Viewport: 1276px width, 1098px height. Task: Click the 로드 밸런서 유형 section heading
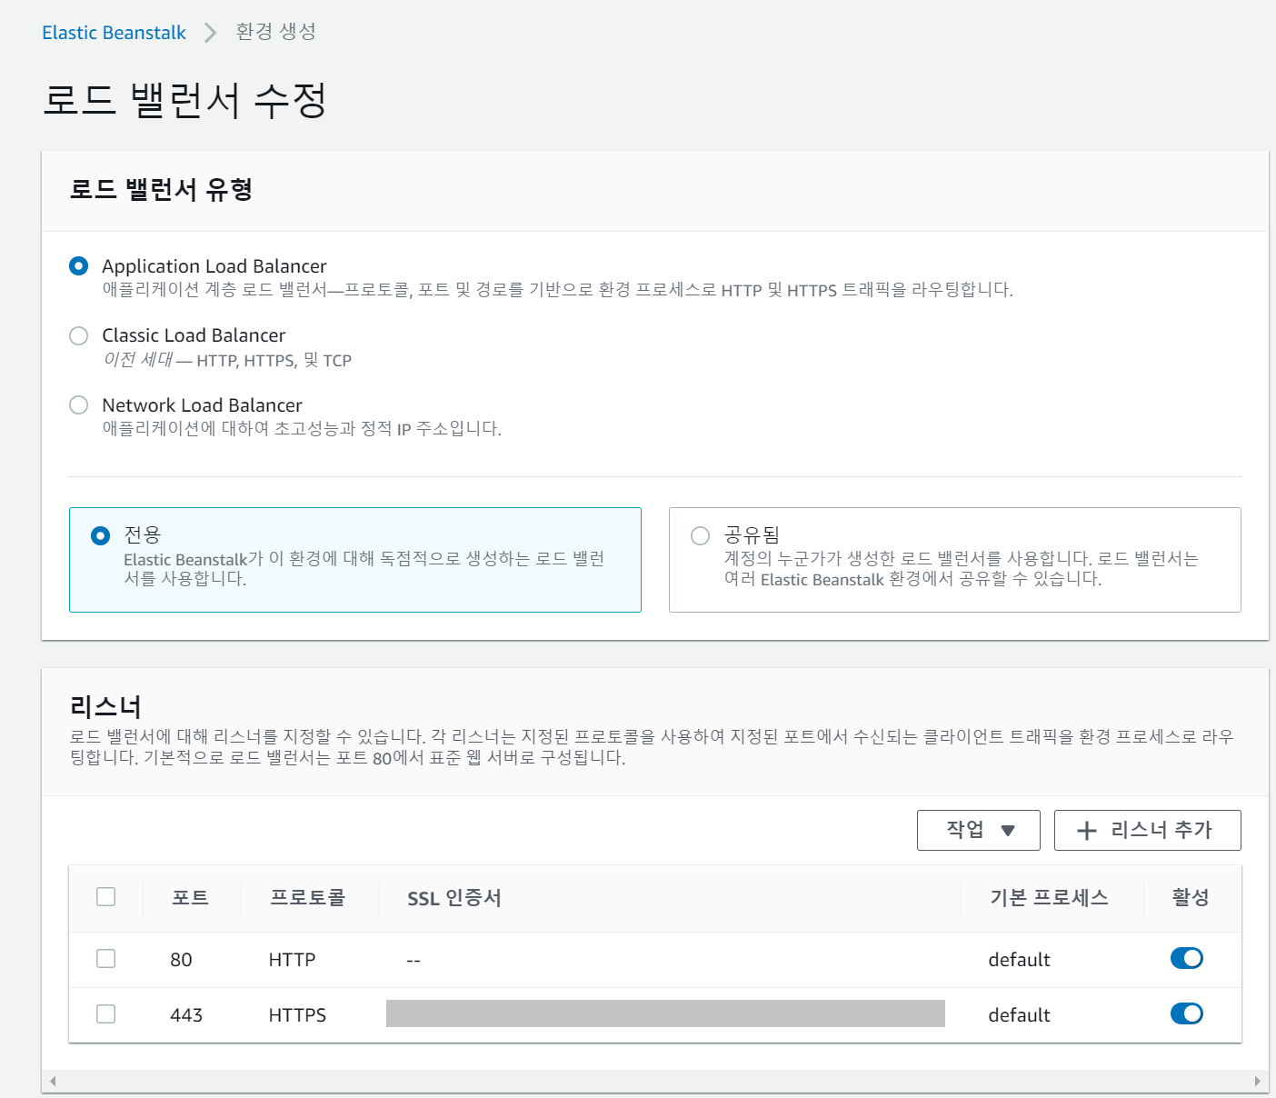click(x=161, y=189)
